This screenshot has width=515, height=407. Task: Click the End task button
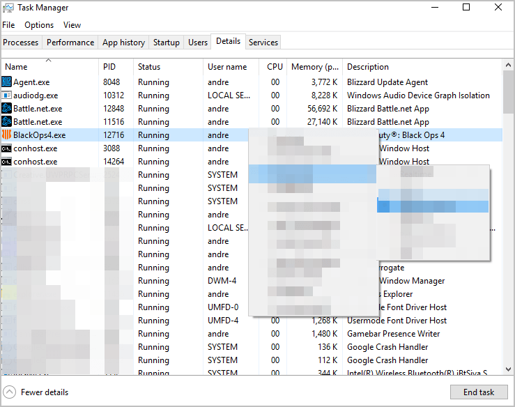tap(479, 392)
